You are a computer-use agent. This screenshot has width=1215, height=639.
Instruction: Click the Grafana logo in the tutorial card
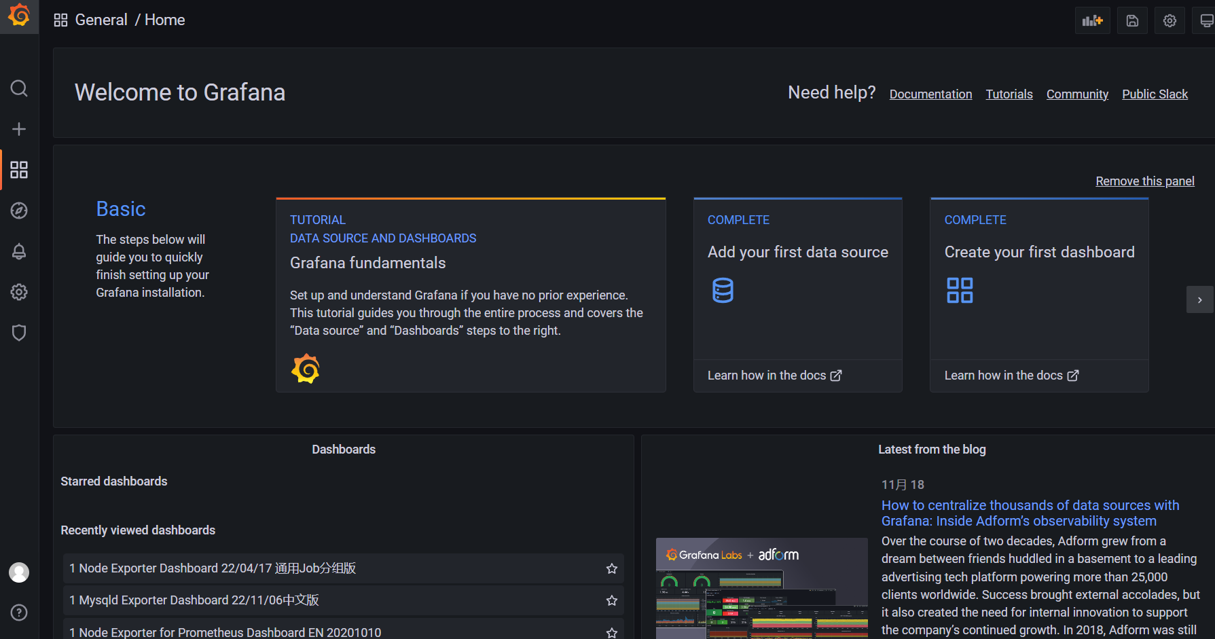(306, 369)
